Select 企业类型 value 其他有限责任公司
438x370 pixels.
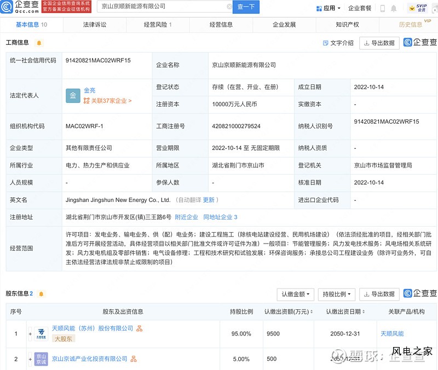pos(89,148)
